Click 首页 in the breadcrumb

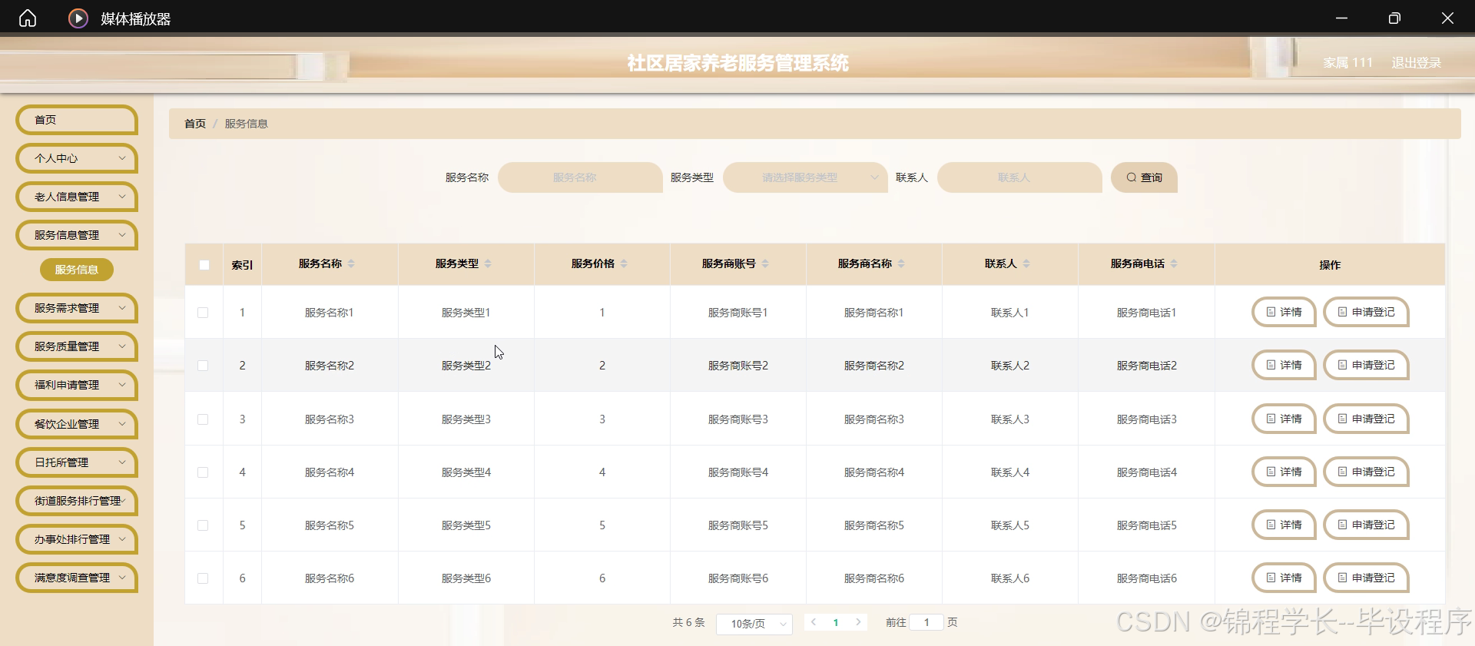pos(195,124)
